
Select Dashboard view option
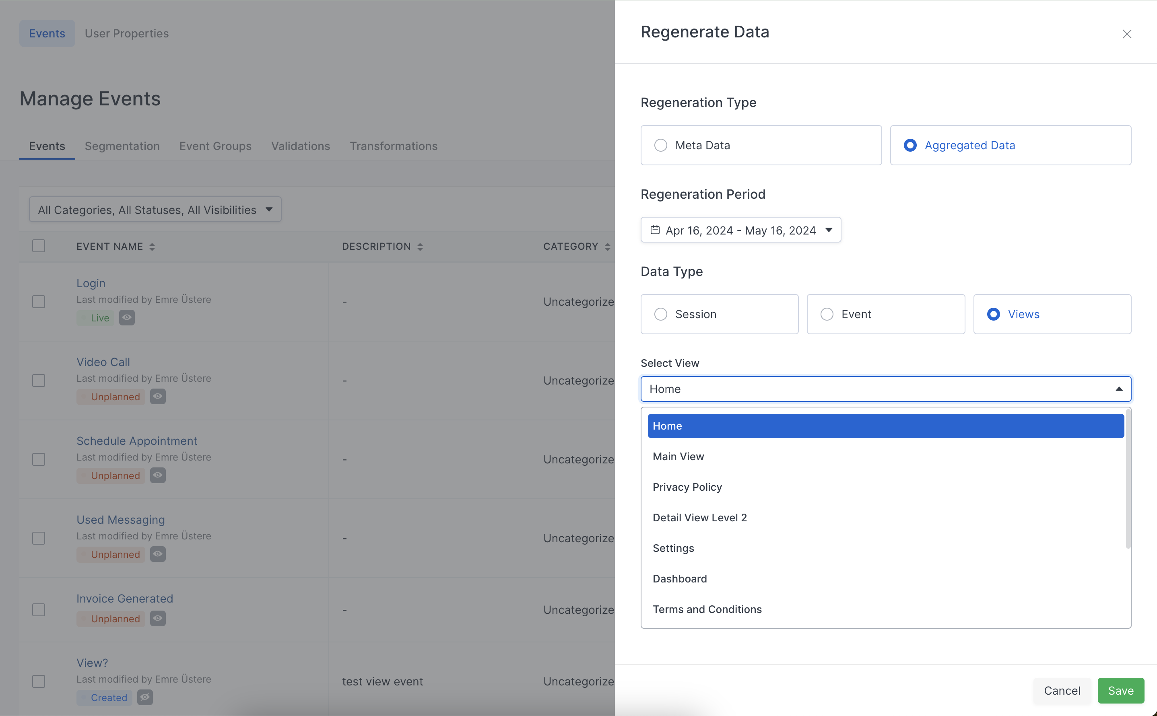(x=885, y=579)
